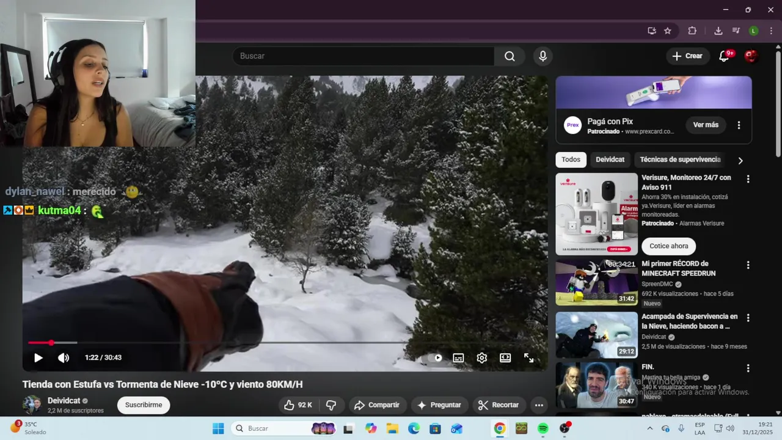The width and height of the screenshot is (782, 440).
Task: Open the FIN. video thumbnail
Action: point(596,385)
